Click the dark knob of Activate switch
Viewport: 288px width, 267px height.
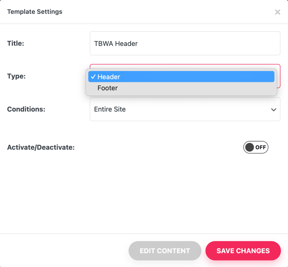[250, 147]
